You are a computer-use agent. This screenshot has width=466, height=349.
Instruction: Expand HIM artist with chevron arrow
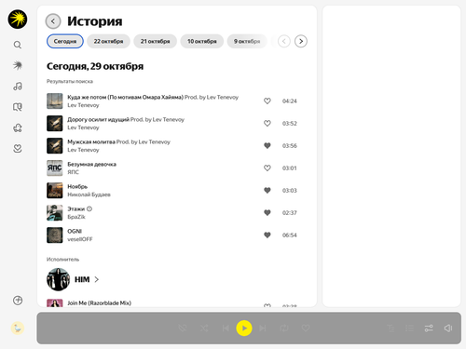[x=97, y=279]
